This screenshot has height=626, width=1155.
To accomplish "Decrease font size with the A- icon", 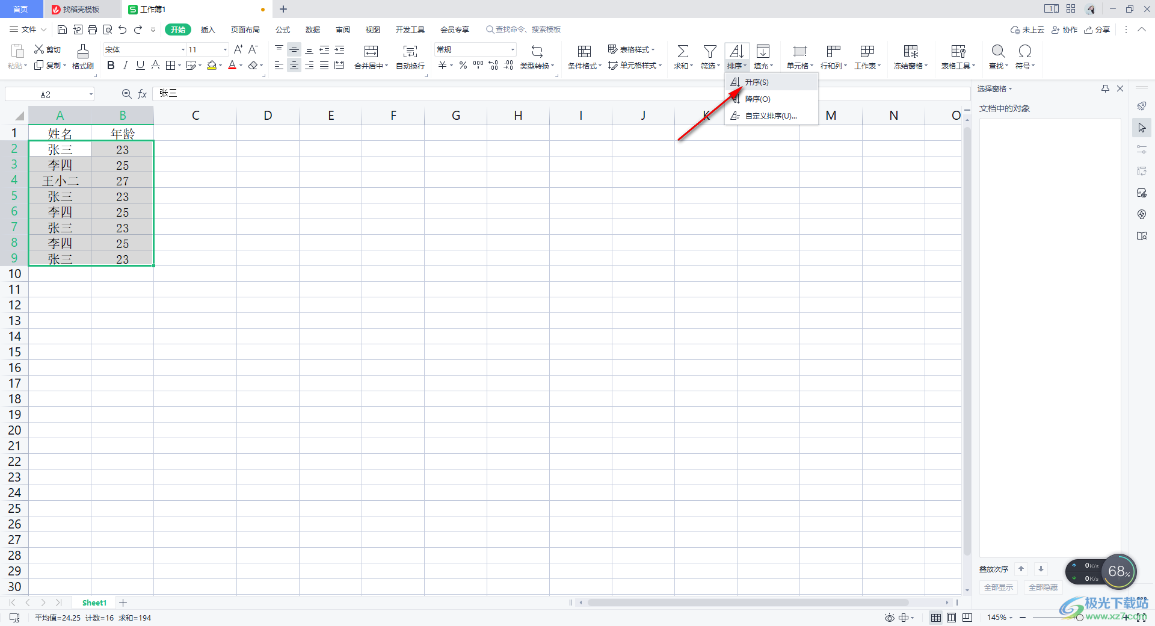I will (x=253, y=49).
